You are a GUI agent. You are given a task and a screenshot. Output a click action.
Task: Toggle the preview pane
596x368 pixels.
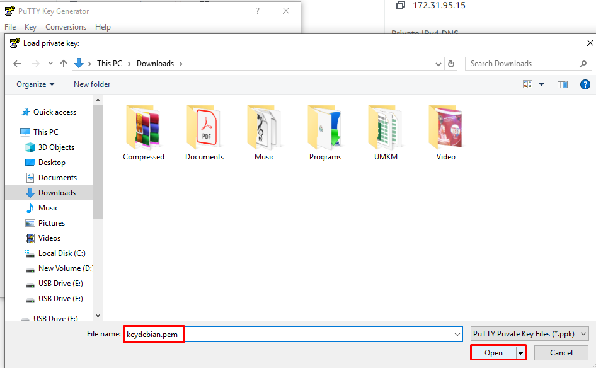563,84
